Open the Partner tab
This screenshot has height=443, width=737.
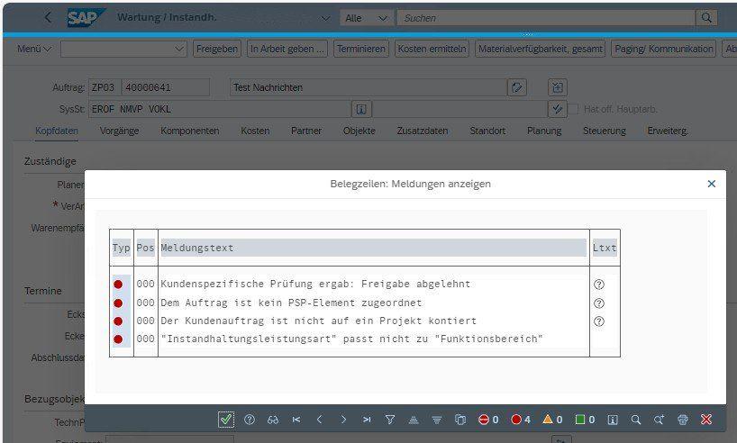pos(306,131)
